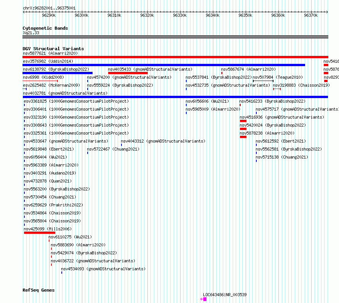339x303 pixels.
Task: Click esv3323190 variant label
Action: [76, 117]
